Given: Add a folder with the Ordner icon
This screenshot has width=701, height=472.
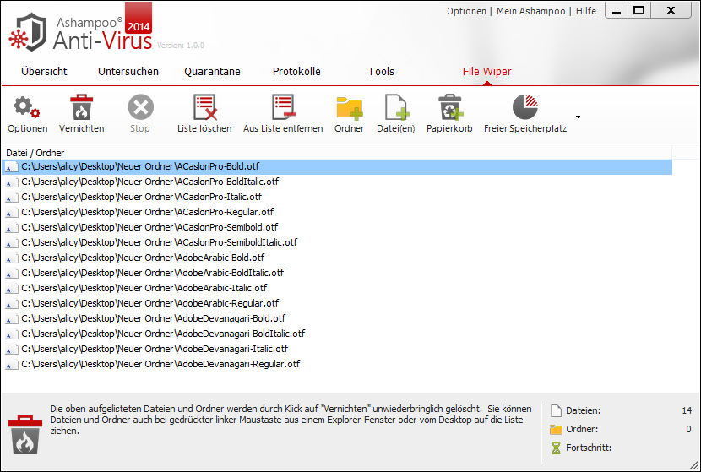Looking at the screenshot, I should pyautogui.click(x=349, y=108).
